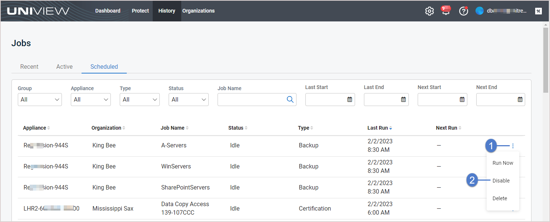
Task: Click the Mississippi Sax organization cell
Action: point(113,209)
